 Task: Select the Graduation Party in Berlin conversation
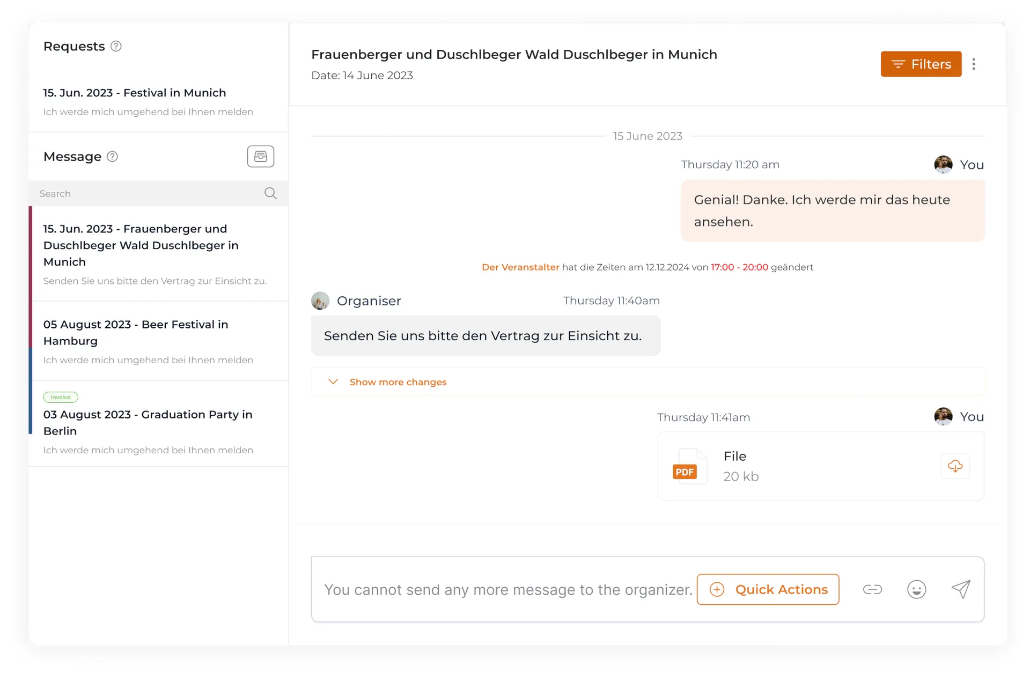(x=148, y=423)
